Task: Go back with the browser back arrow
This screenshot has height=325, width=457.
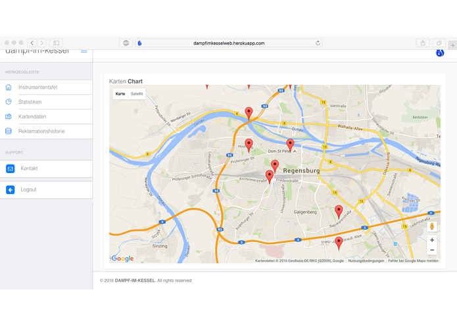Action: coord(32,43)
